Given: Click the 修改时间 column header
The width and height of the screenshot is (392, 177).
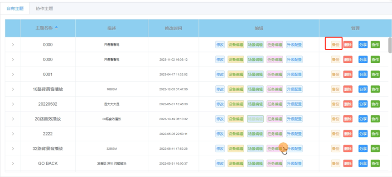Looking at the screenshot, I should pyautogui.click(x=173, y=28).
